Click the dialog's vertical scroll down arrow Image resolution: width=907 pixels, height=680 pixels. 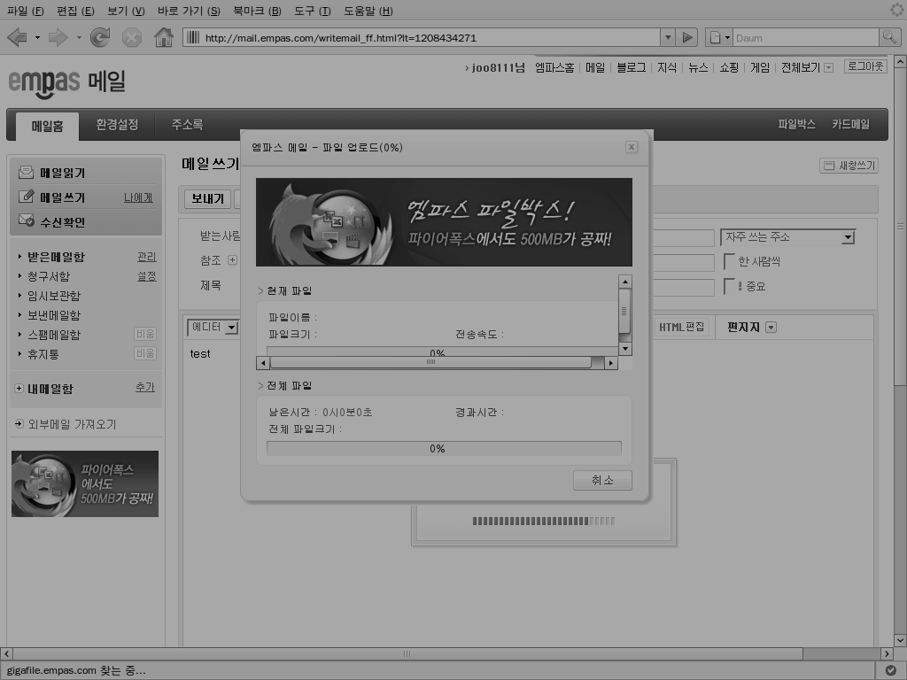pos(624,349)
